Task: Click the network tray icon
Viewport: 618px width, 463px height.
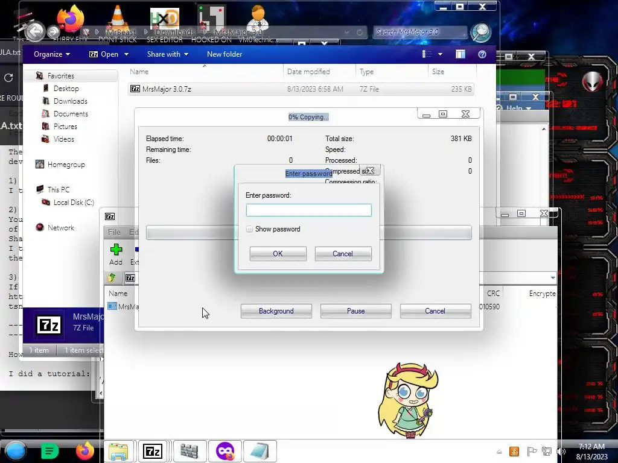Action: (x=547, y=452)
